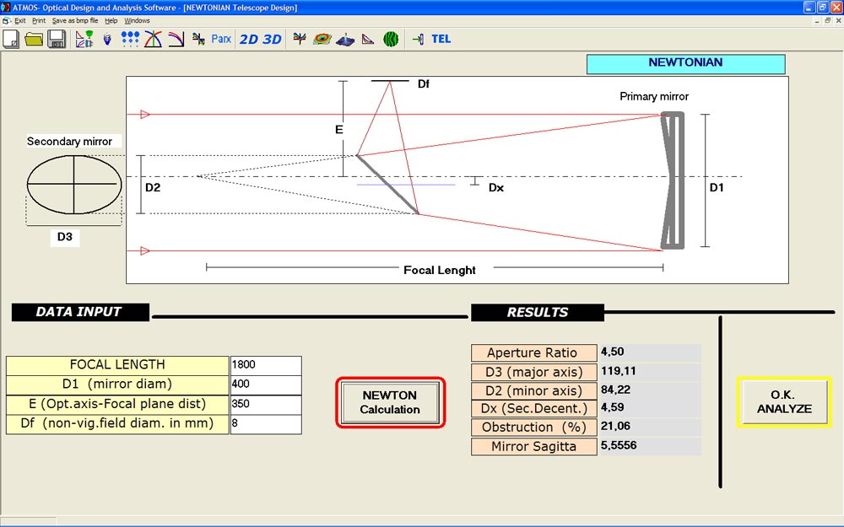Click the blue cone-shaped toolbar icon

107,40
